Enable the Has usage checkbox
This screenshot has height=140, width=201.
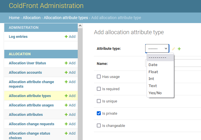coord(99,77)
